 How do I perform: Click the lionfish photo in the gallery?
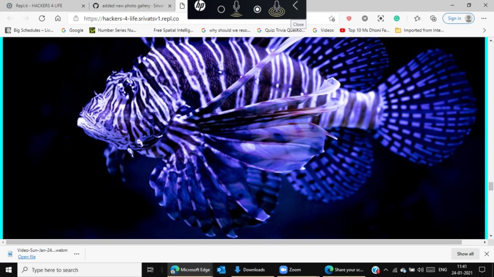pyautogui.click(x=243, y=138)
